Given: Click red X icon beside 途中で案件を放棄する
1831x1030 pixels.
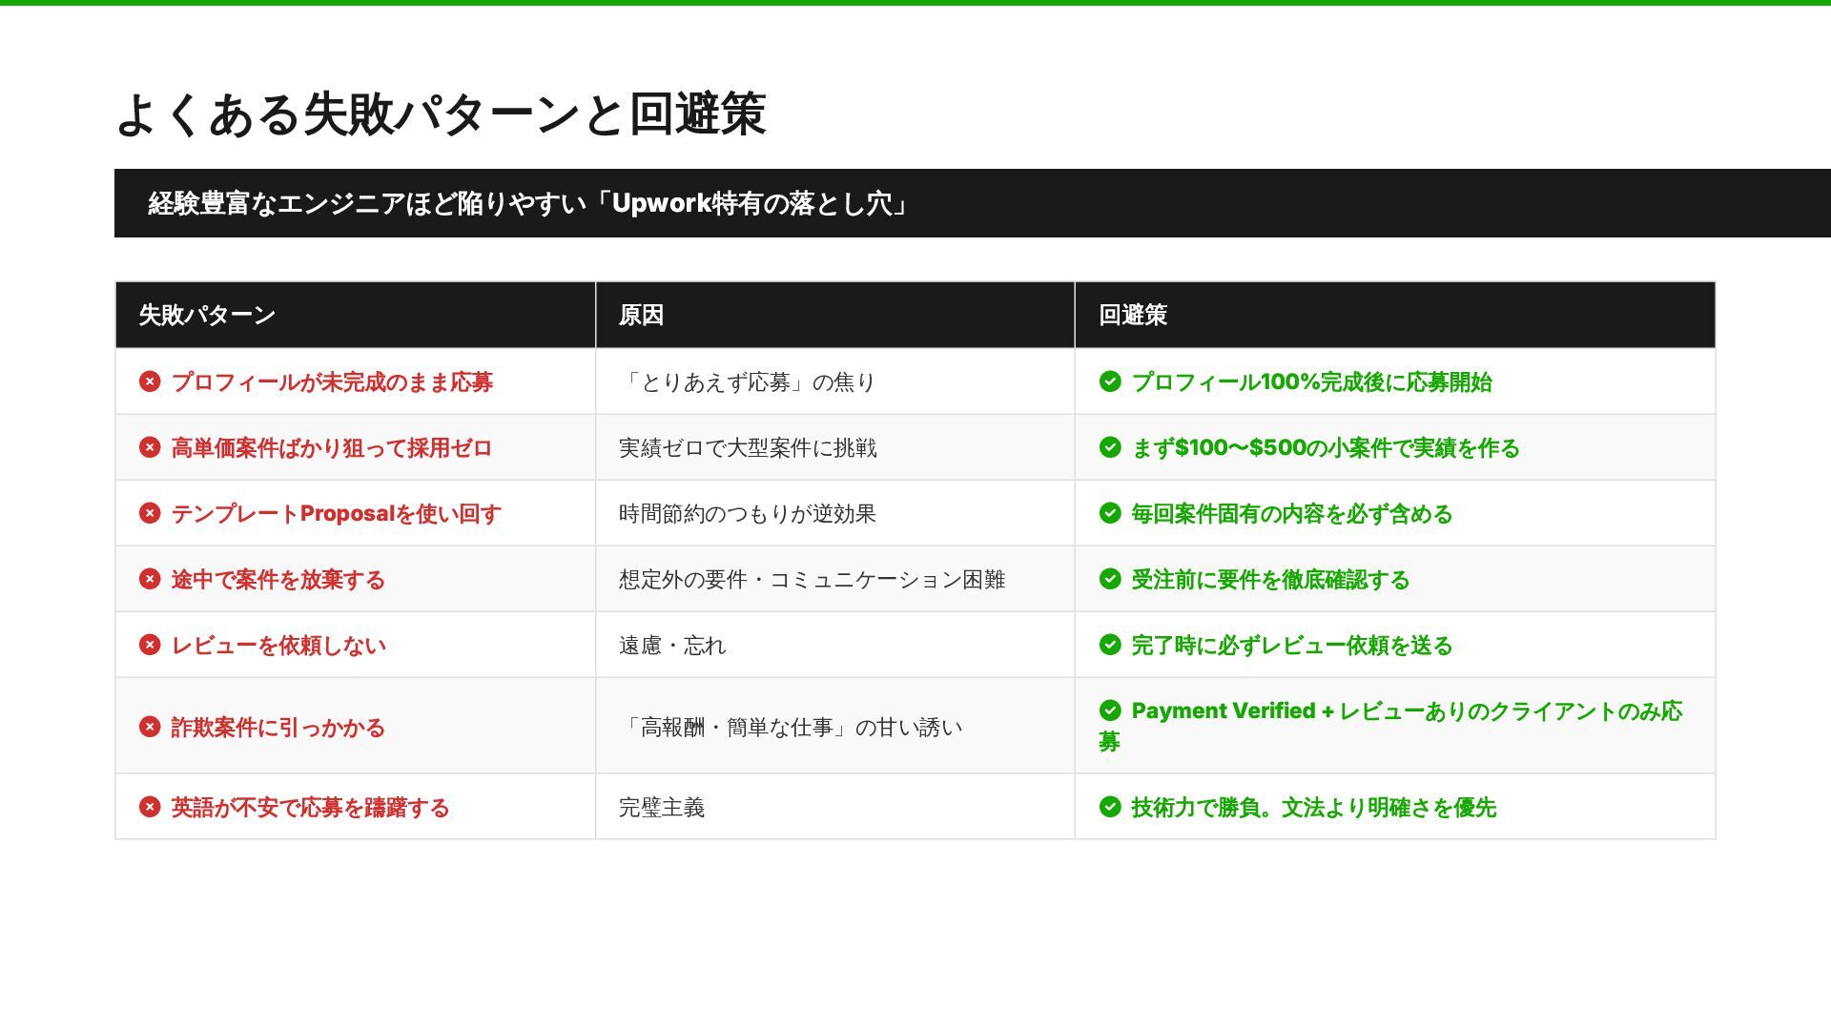Looking at the screenshot, I should (x=150, y=579).
